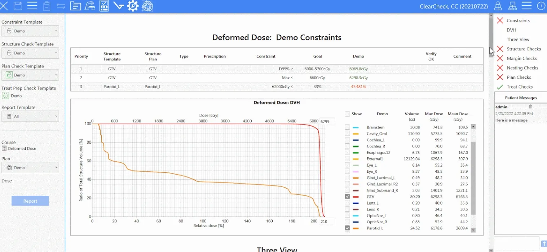Click the swap arrows icon in toolbar
Image resolution: width=547 pixels, height=252 pixels.
pyautogui.click(x=61, y=6)
